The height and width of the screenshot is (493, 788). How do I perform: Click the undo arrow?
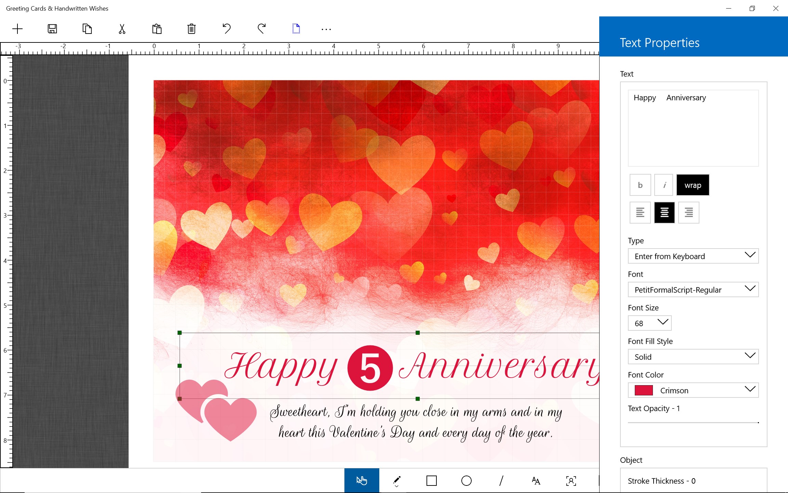226,29
